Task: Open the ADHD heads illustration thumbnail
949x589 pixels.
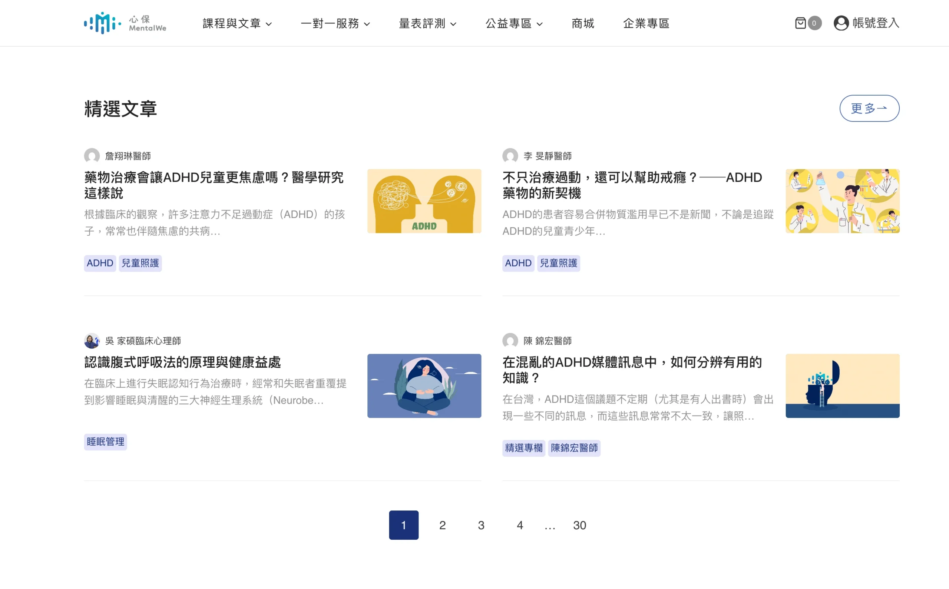Action: [x=424, y=201]
